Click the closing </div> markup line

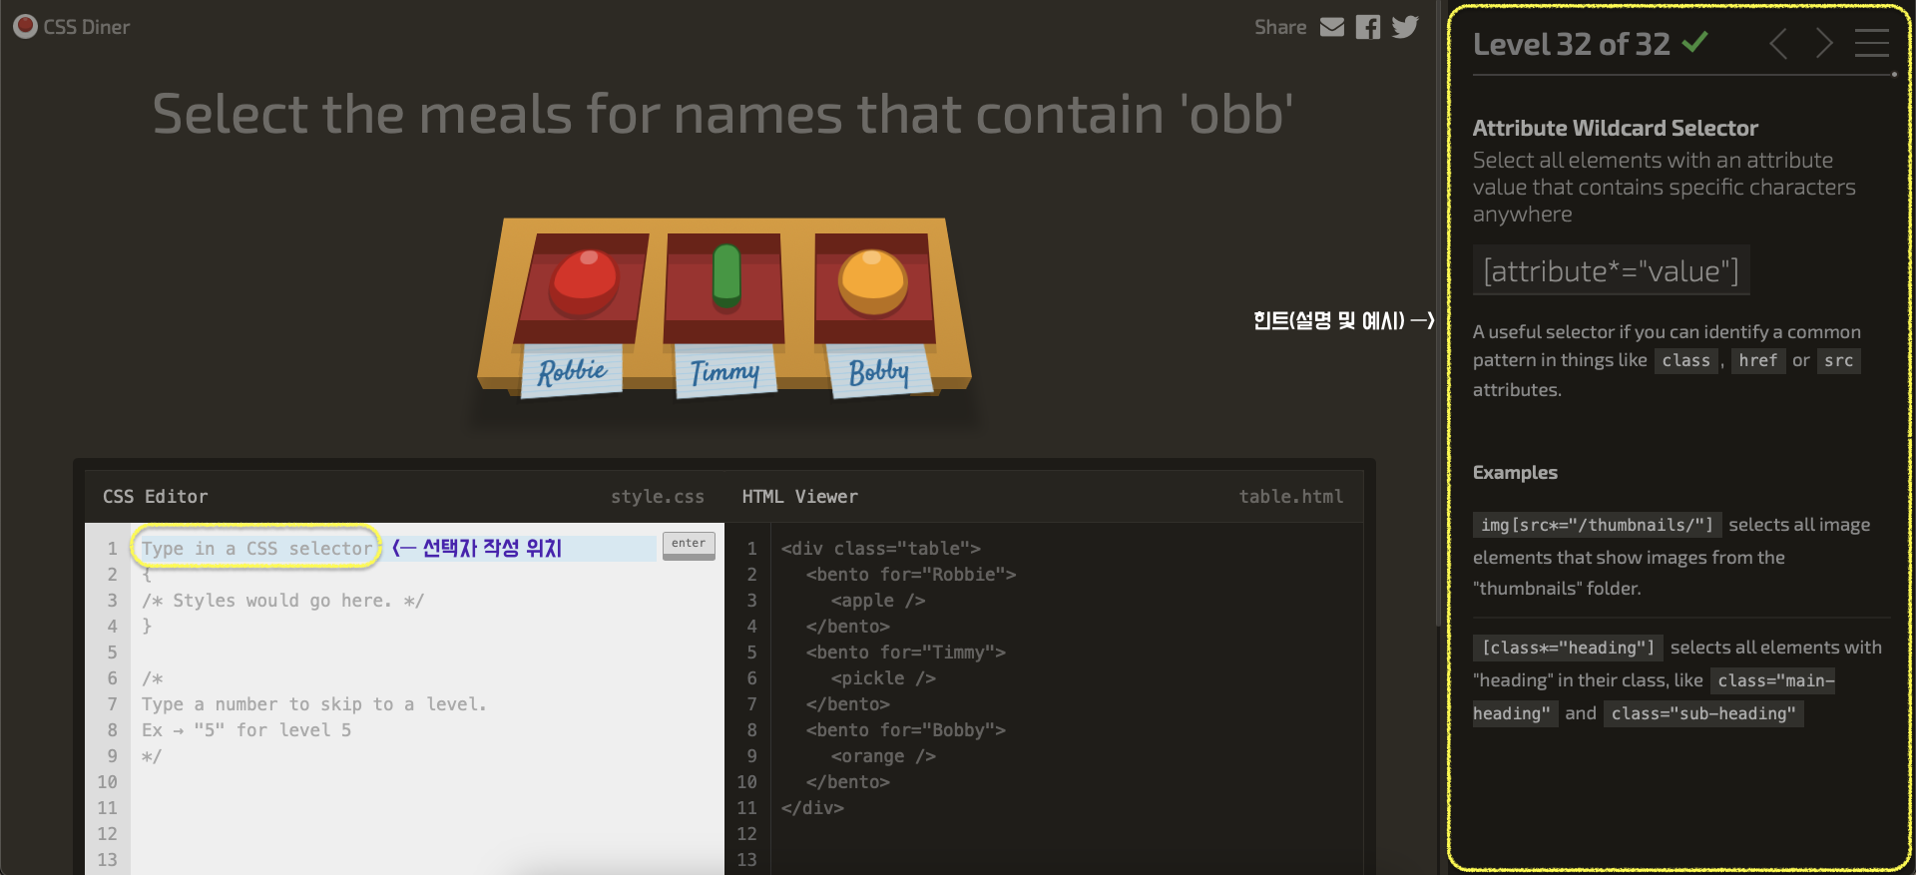point(812,808)
